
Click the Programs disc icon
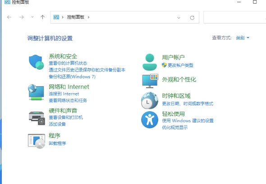[37, 141]
